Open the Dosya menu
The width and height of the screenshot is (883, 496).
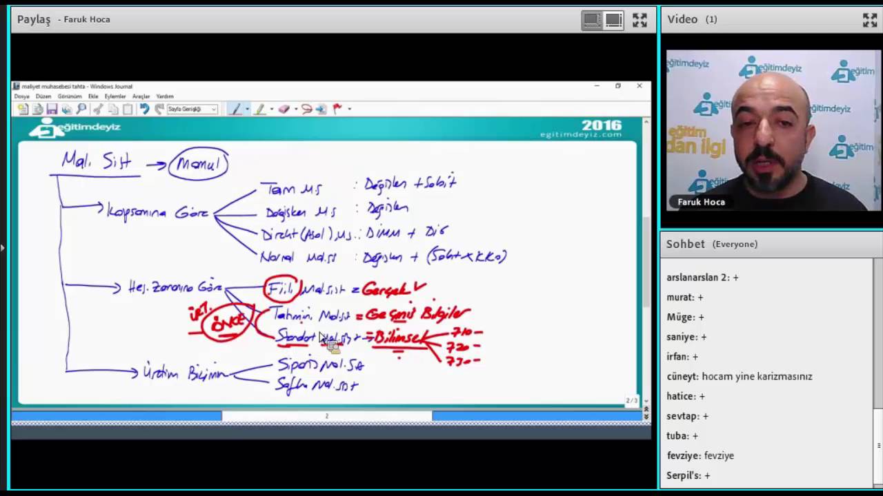tap(22, 96)
